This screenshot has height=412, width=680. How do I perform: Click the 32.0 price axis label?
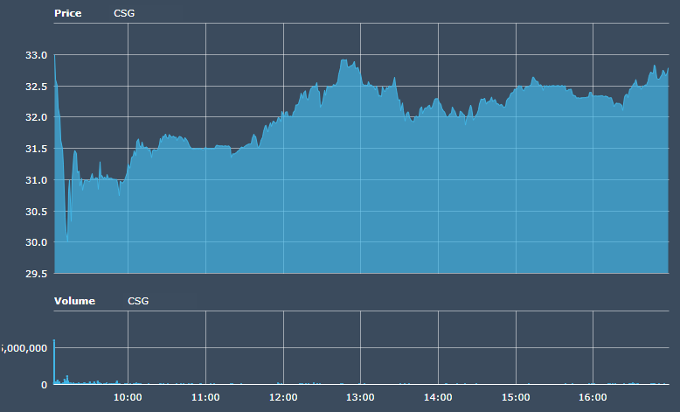pos(36,117)
